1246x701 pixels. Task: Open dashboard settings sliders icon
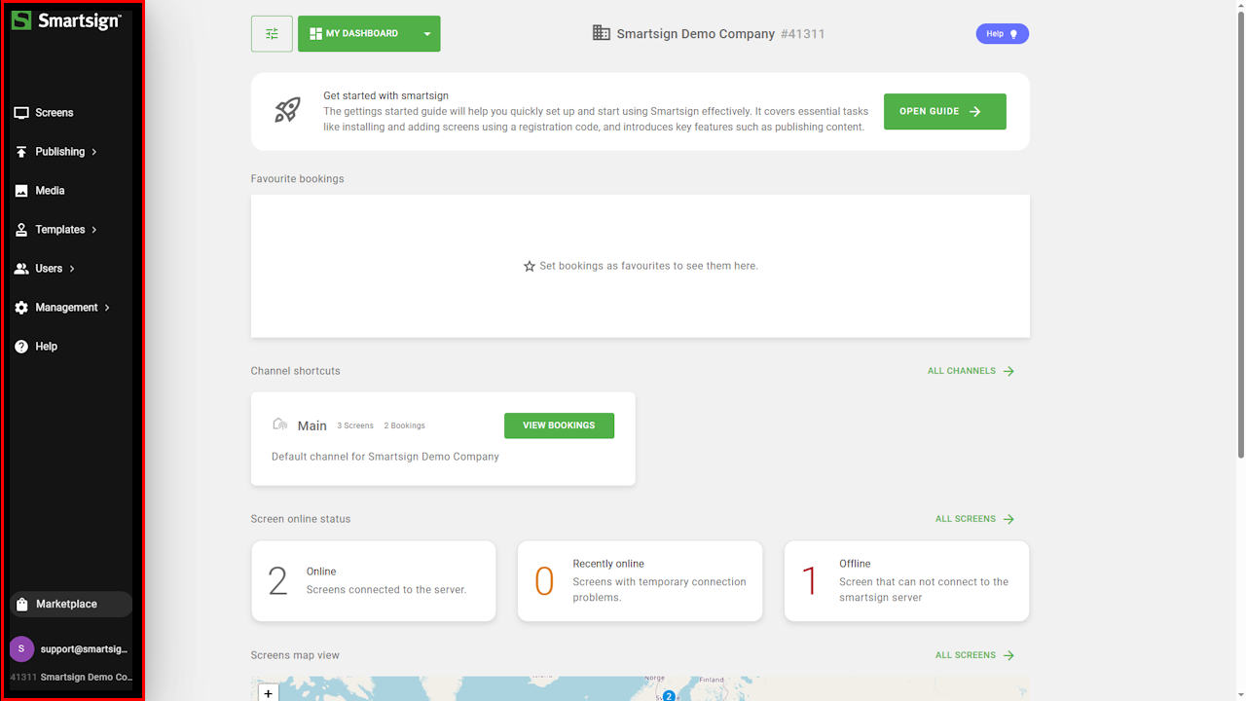pyautogui.click(x=272, y=34)
